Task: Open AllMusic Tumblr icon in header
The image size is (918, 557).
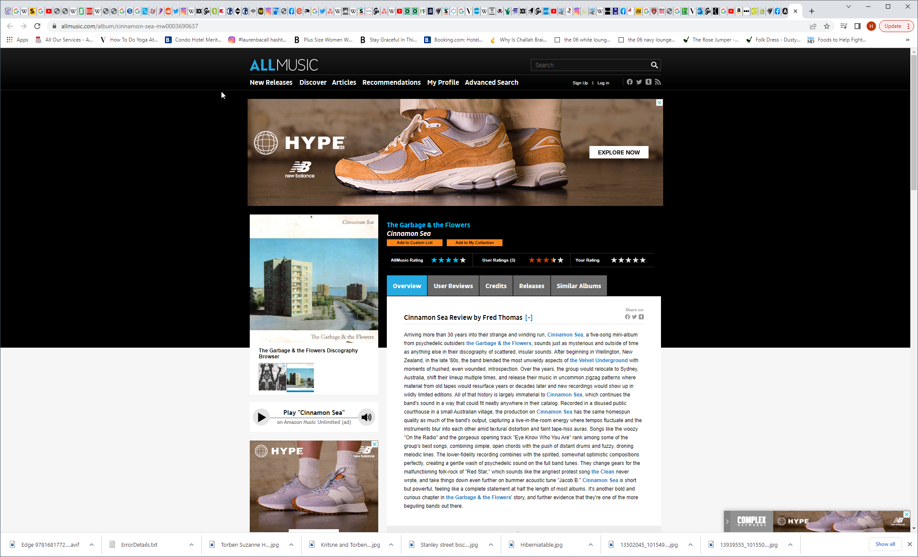Action: [x=649, y=82]
